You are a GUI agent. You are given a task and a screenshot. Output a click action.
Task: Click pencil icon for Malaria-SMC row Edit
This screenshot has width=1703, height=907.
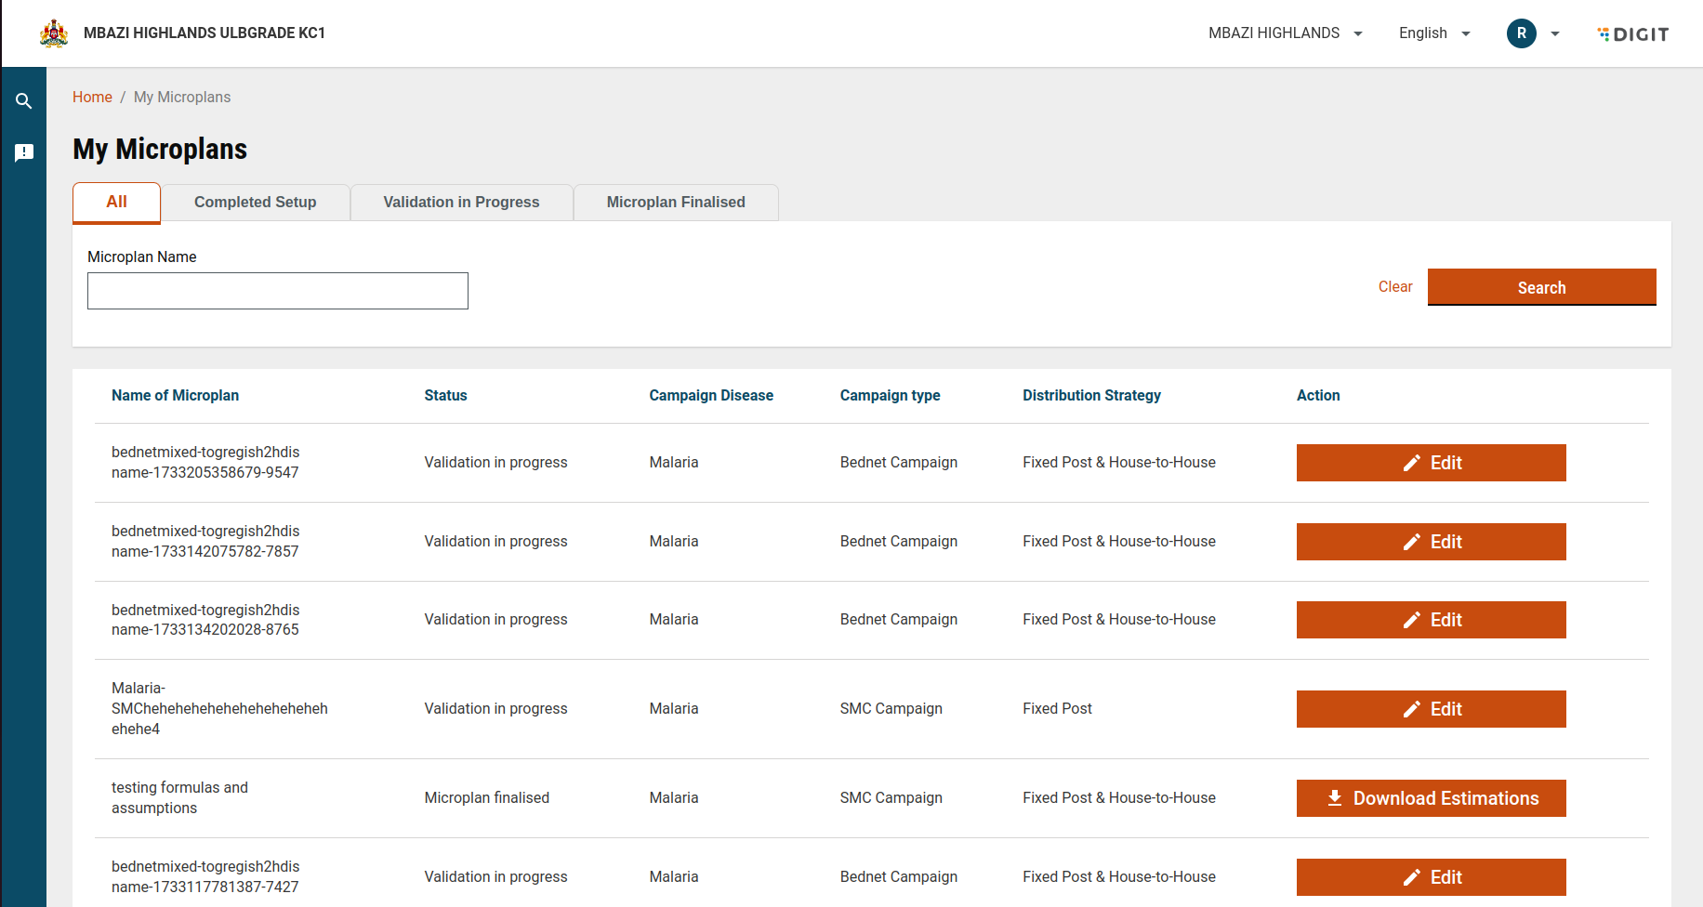[x=1411, y=709]
